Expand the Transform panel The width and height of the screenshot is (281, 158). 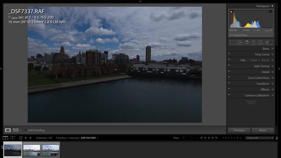pyautogui.click(x=272, y=84)
